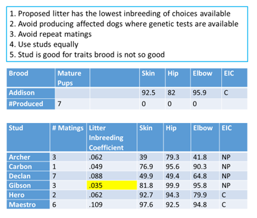This screenshot has height=218, width=257.
Task: Click the Maestro stud row label
Action: pyautogui.click(x=28, y=204)
